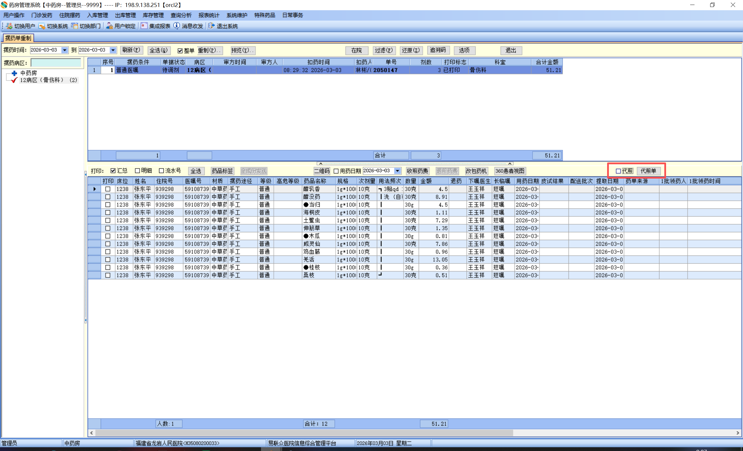Click the red checkmark beside 12病区
The height and width of the screenshot is (451, 743).
[x=14, y=80]
